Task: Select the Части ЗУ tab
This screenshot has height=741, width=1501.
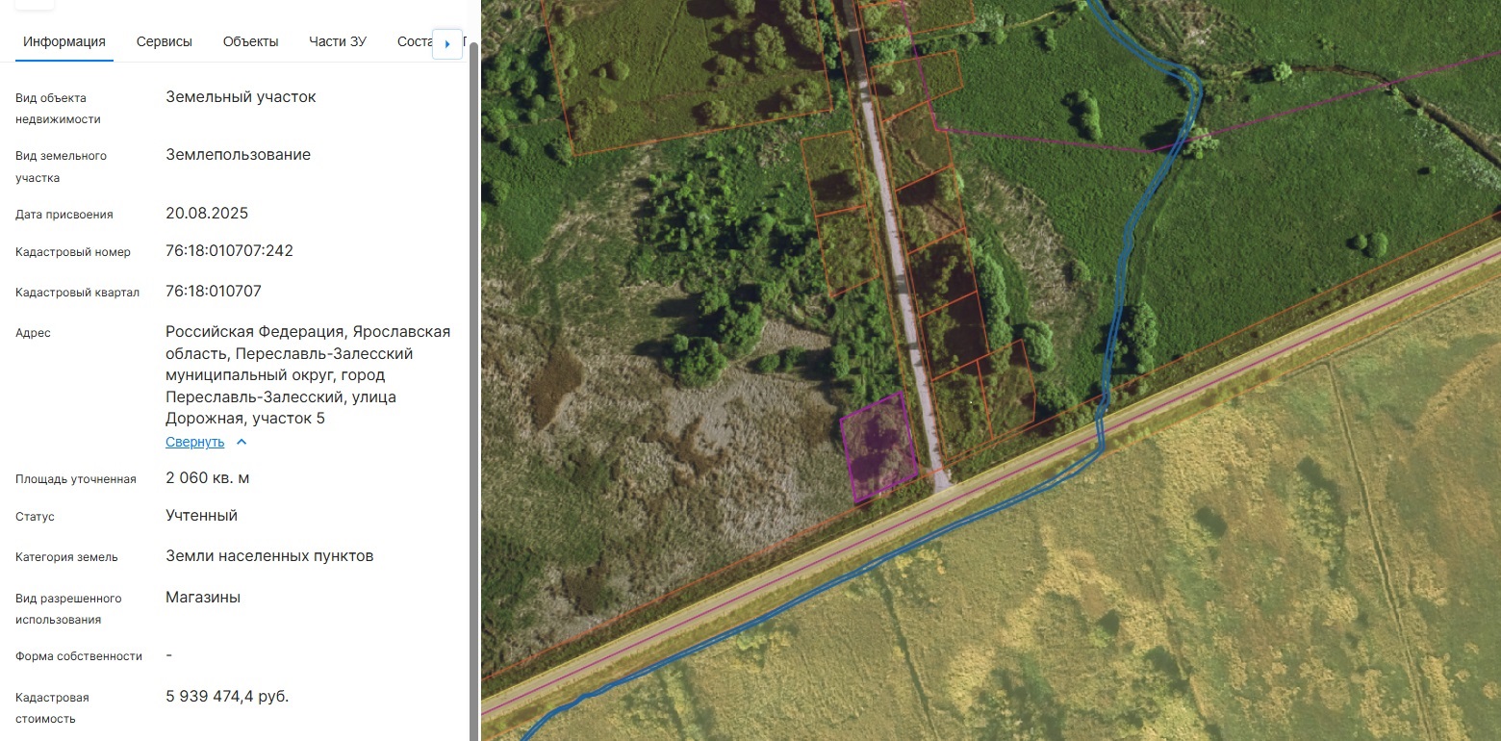Action: pos(337,41)
